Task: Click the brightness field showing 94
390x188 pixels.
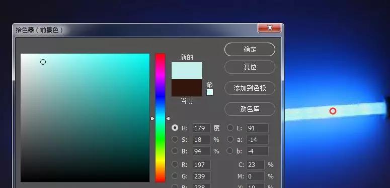Action: pos(202,151)
